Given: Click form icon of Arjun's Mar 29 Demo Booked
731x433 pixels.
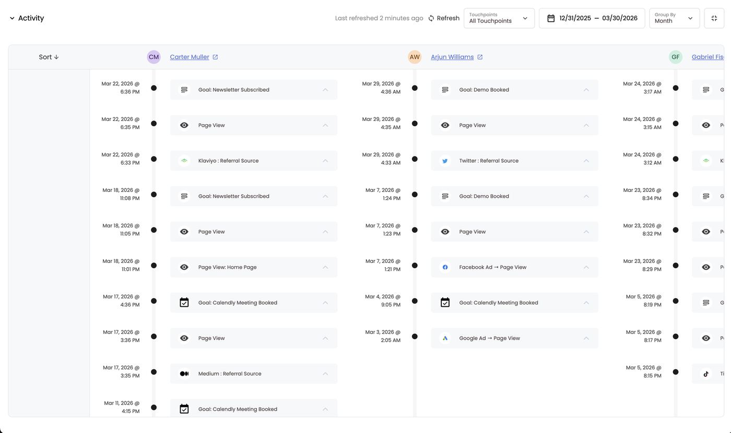Looking at the screenshot, I should [x=445, y=90].
